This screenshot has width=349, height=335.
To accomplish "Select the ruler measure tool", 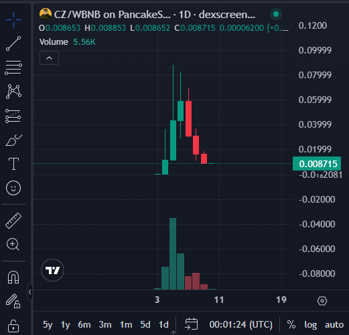I will tap(13, 221).
